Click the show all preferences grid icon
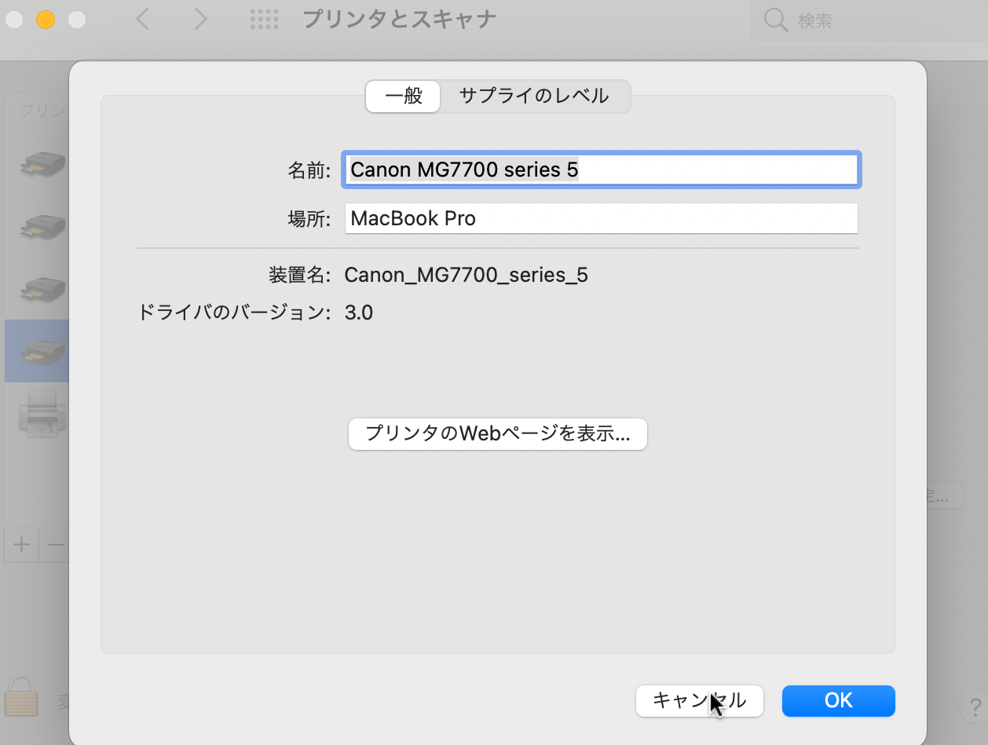The image size is (988, 745). (264, 20)
